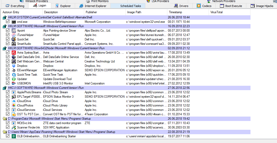Sort by the Description column header
277x143 pixels.
click(x=63, y=12)
